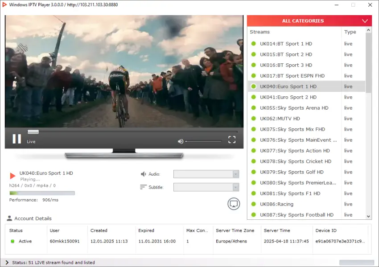Click the stream list scroll down arrow

click(368, 217)
